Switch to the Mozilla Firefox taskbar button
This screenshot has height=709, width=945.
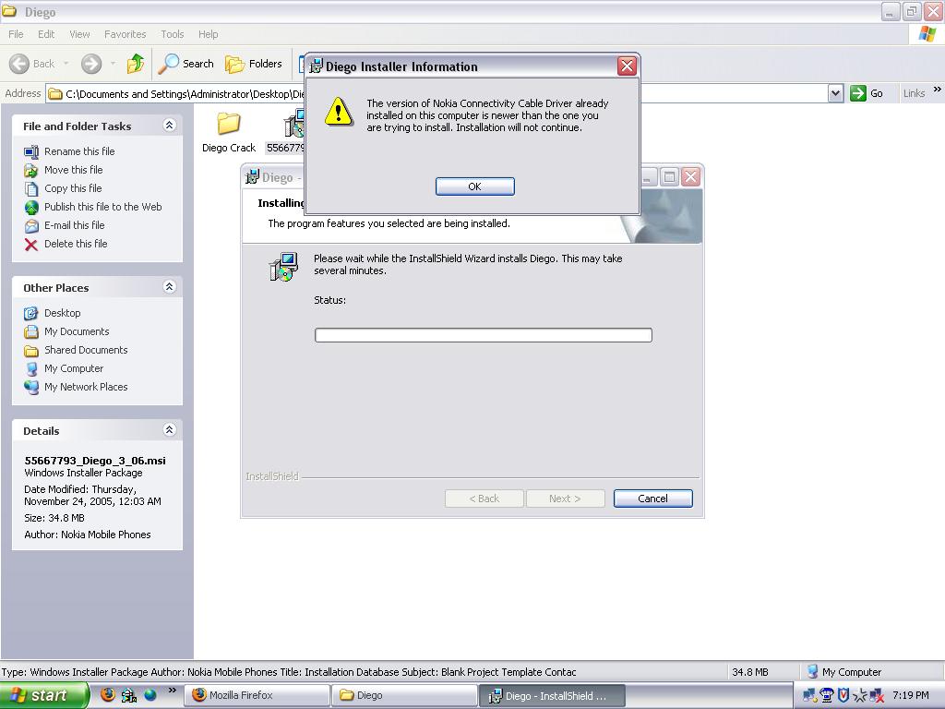257,695
